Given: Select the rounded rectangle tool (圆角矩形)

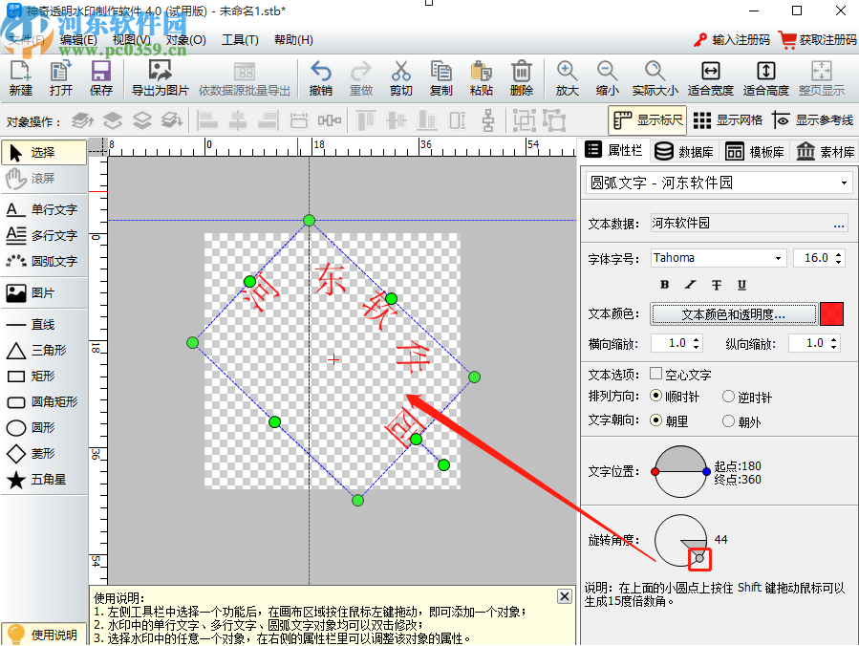Looking at the screenshot, I should pos(44,401).
